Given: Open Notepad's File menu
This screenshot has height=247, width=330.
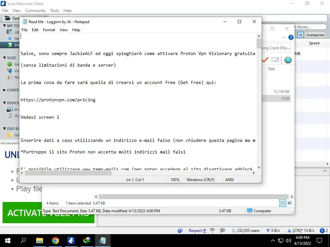Looking at the screenshot, I should [24, 30].
